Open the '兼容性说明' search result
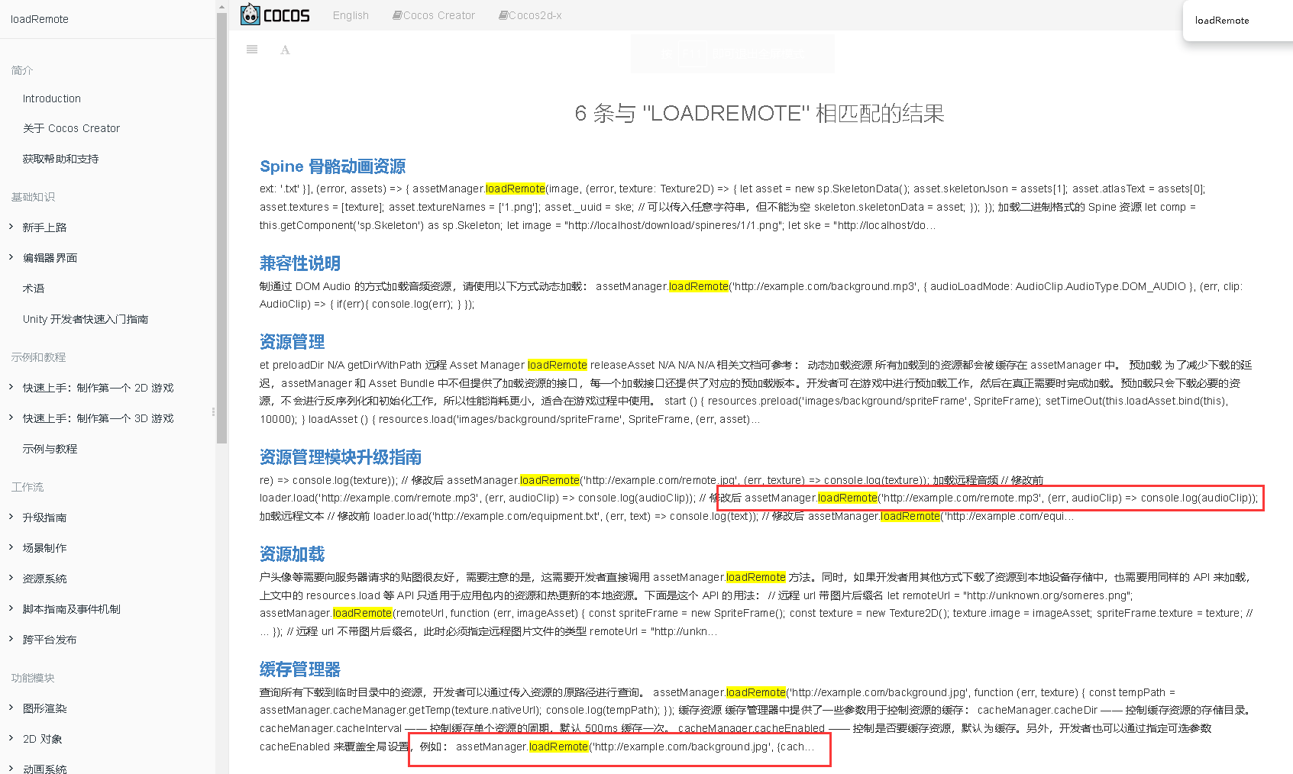 (299, 263)
